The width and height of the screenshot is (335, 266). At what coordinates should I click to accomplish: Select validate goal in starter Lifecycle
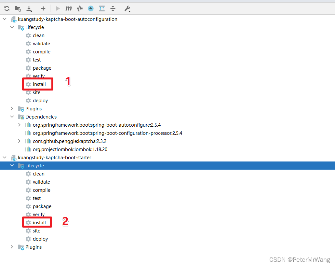(x=41, y=182)
